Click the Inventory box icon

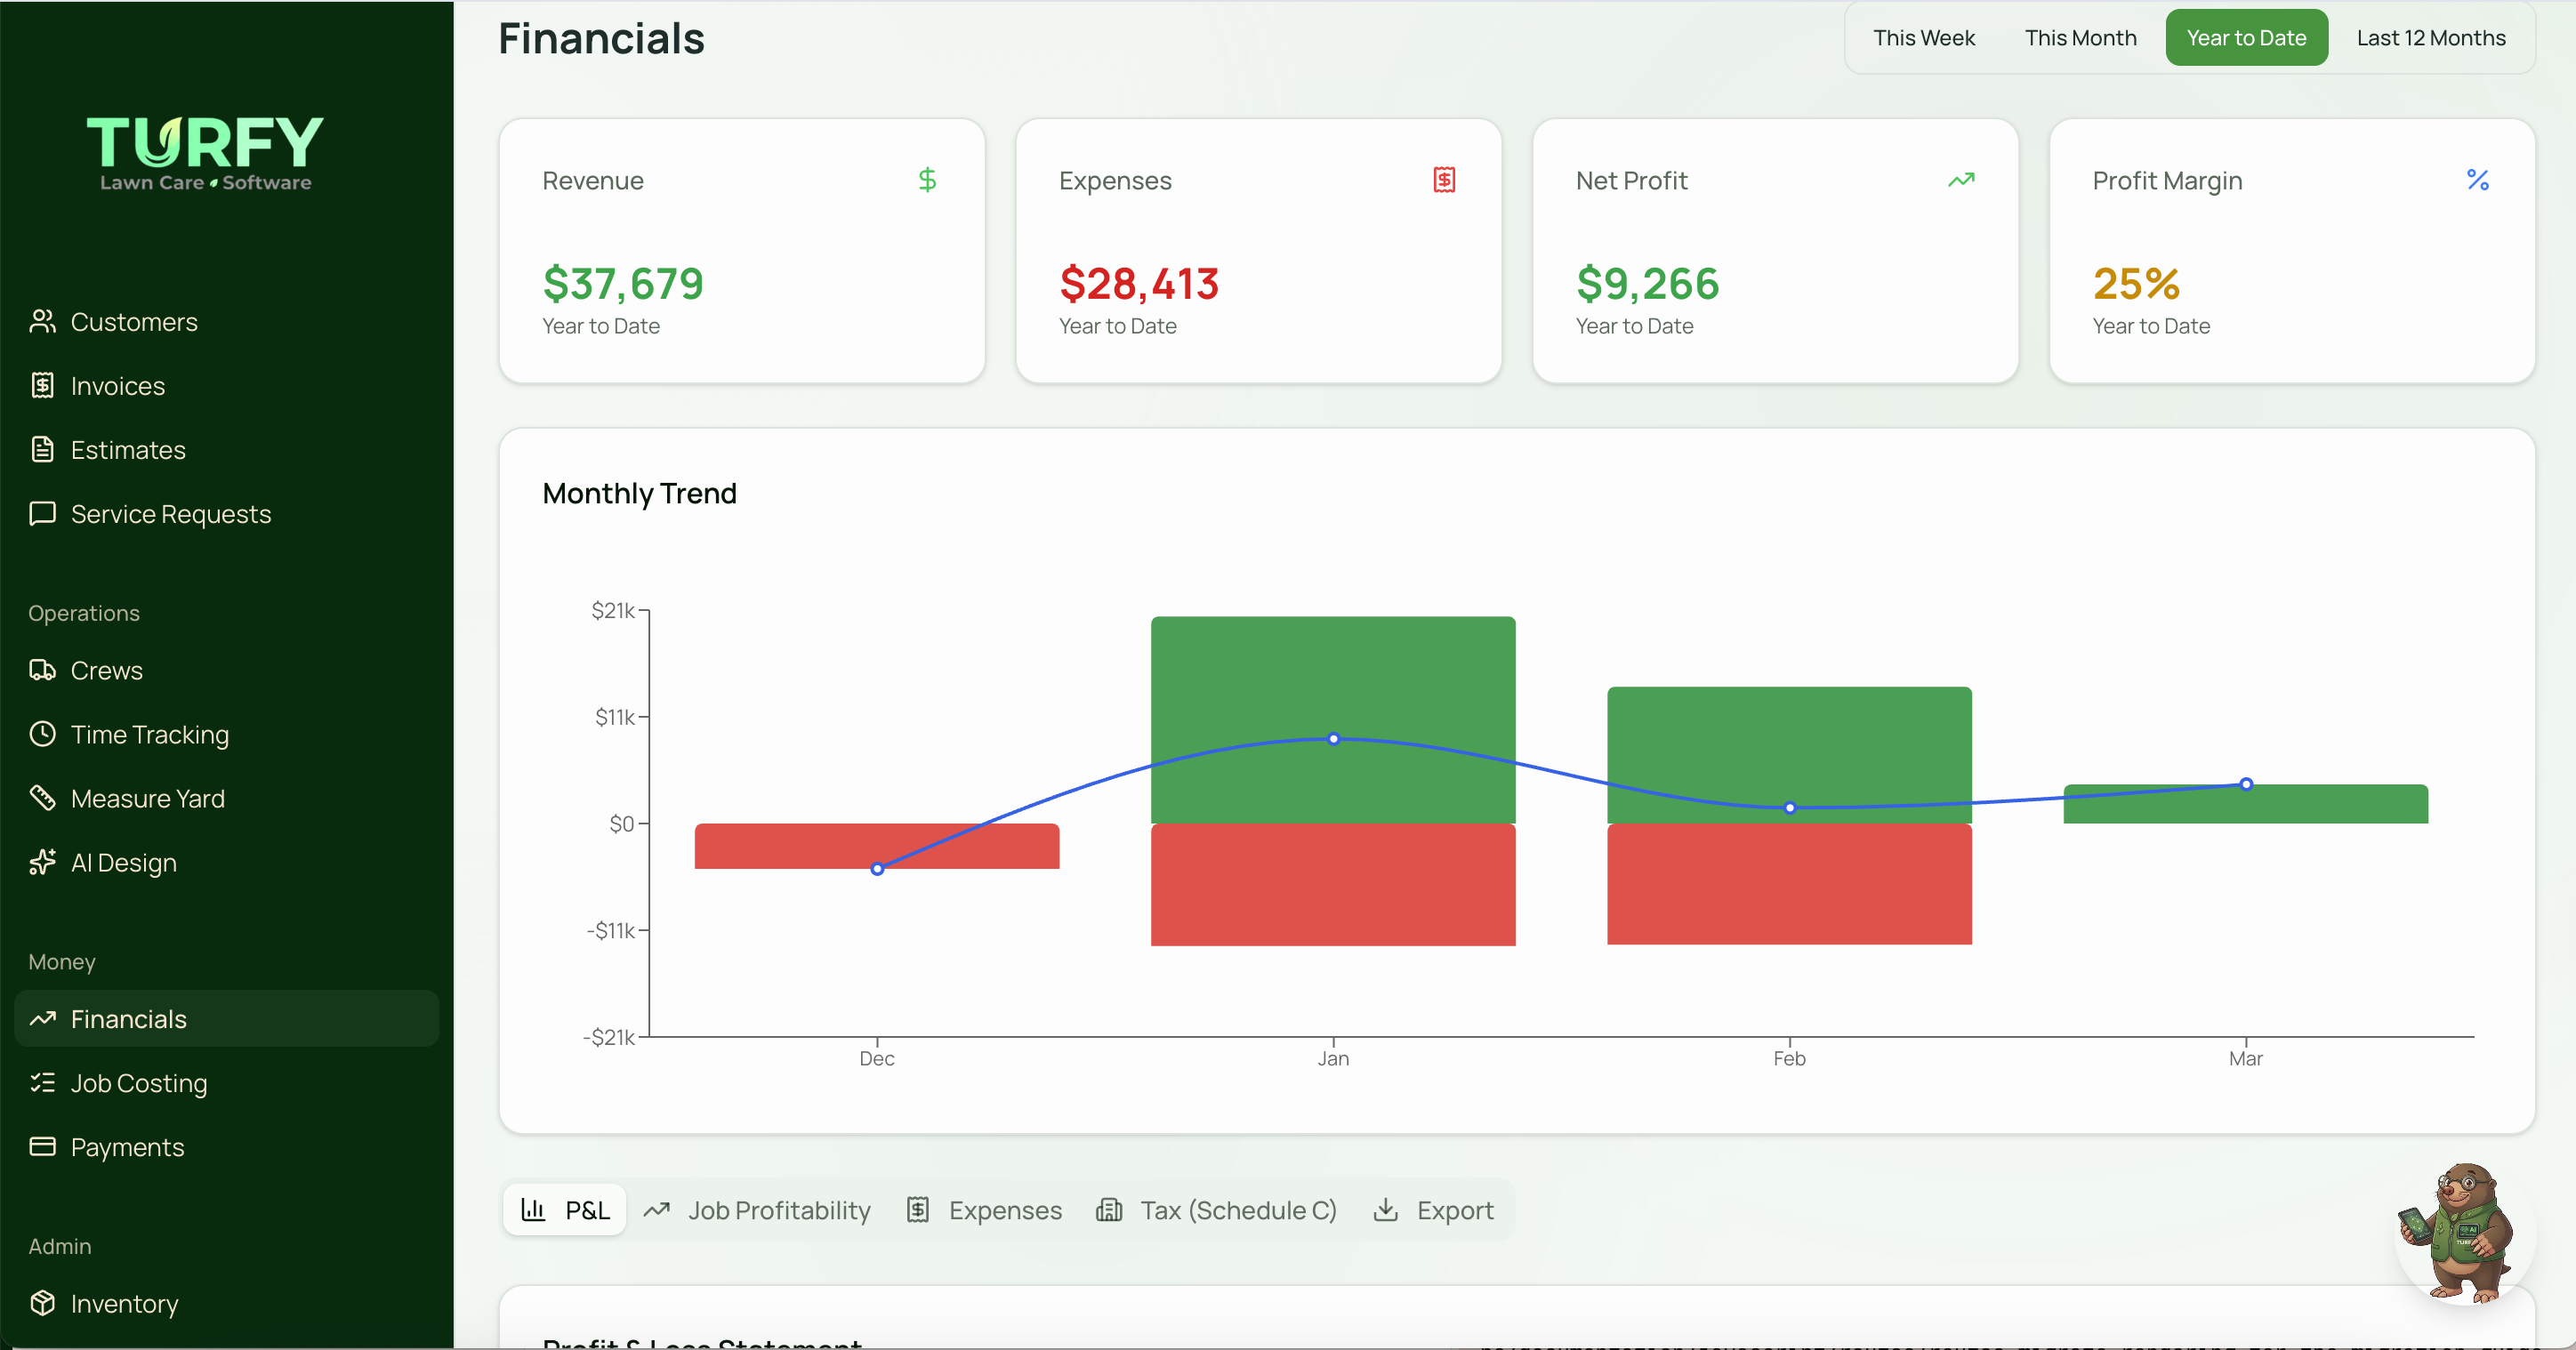pyautogui.click(x=42, y=1302)
